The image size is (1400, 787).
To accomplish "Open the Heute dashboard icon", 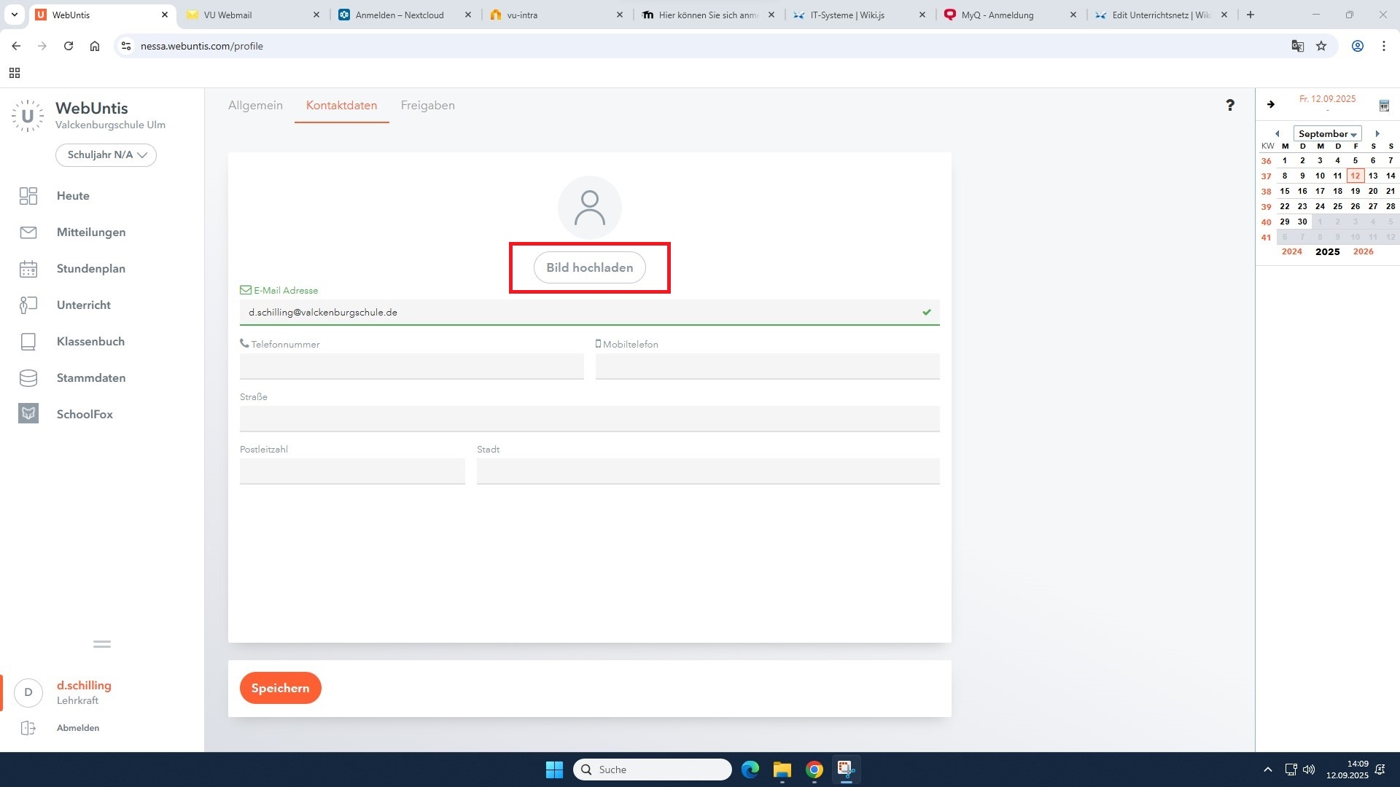I will point(28,196).
